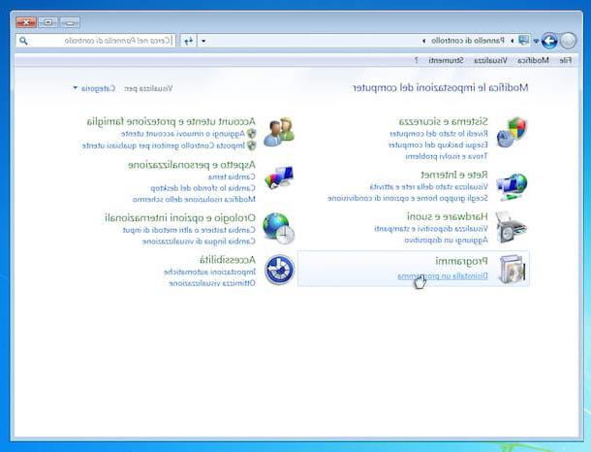Screen dimensions: 591x452
Task: Click the Accessibilità blue circle icon
Action: (279, 270)
